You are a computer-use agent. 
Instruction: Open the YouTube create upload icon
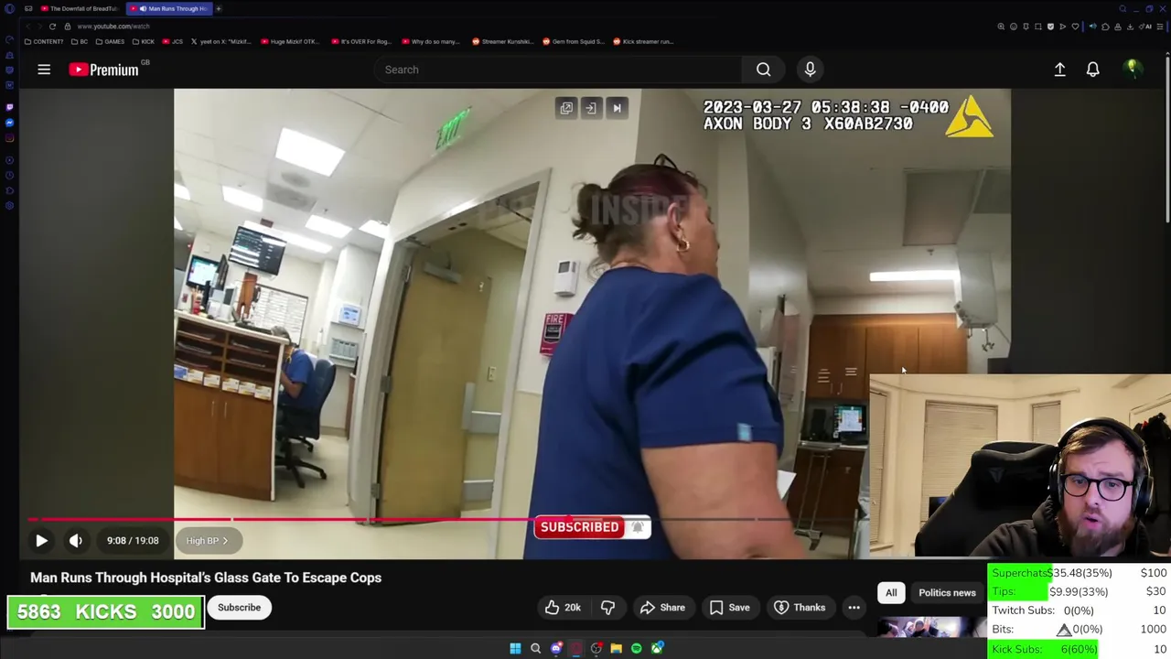(x=1059, y=70)
